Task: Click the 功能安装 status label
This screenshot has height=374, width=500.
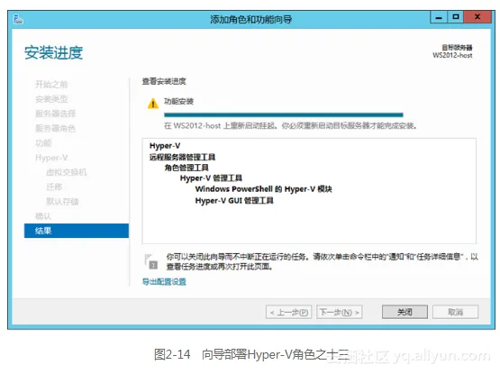Action: pyautogui.click(x=179, y=102)
